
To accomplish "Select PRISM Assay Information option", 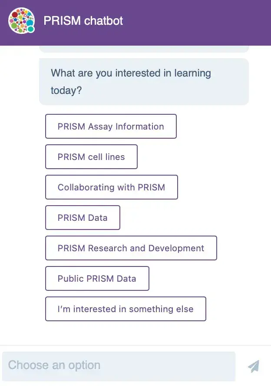I will click(111, 126).
